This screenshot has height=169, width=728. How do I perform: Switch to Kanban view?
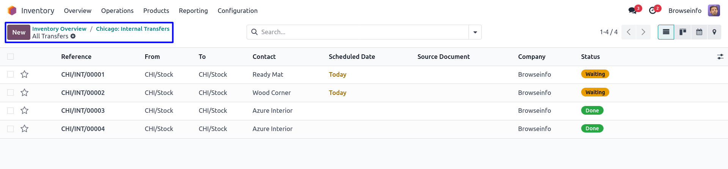coord(682,32)
